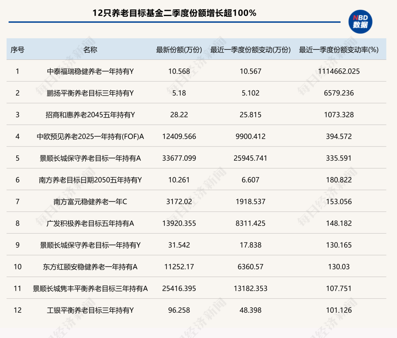Click the NBD数据 logo badge

point(360,22)
